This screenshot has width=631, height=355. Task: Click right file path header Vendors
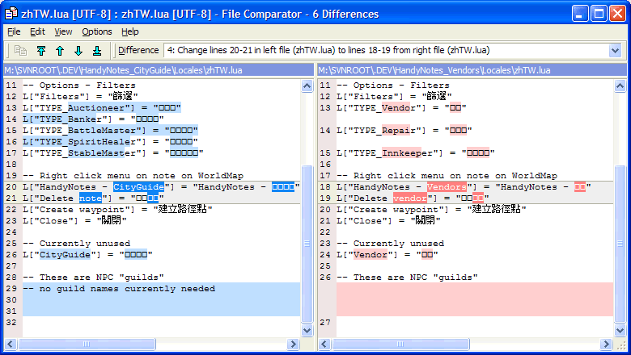472,70
